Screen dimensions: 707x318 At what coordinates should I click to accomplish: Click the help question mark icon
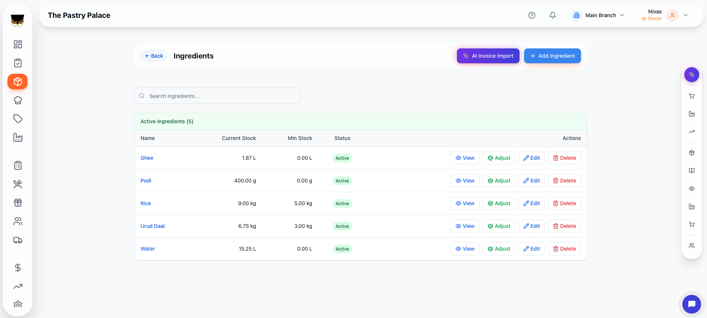(x=532, y=15)
